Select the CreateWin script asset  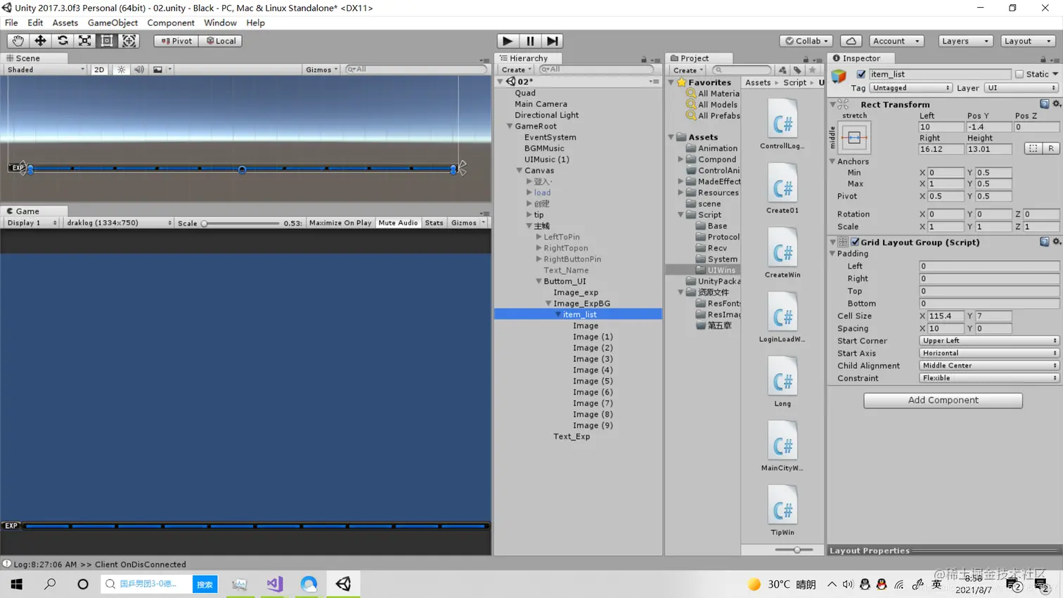(x=782, y=253)
